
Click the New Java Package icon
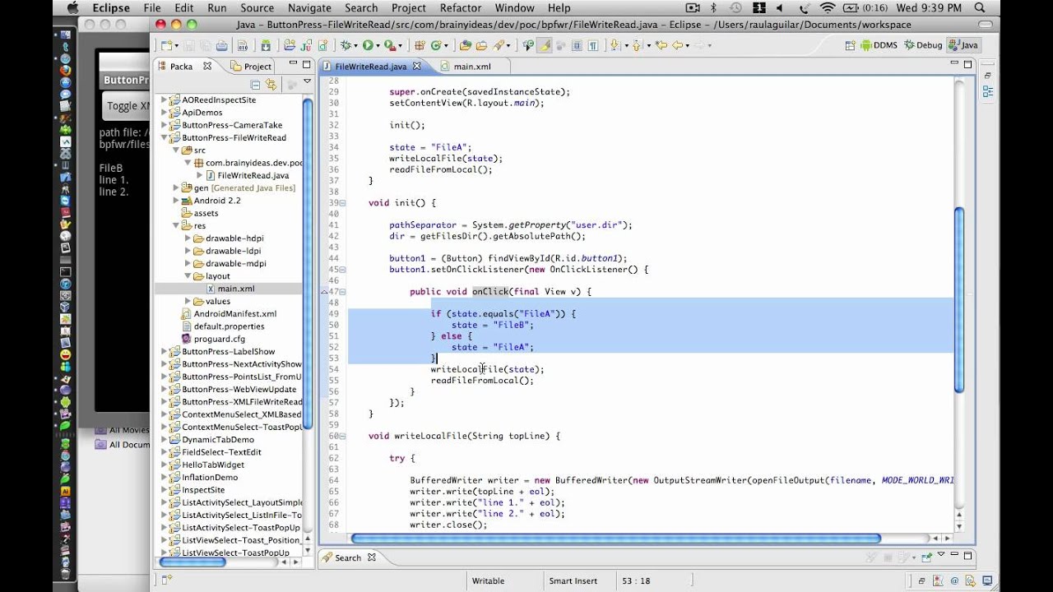tap(420, 45)
